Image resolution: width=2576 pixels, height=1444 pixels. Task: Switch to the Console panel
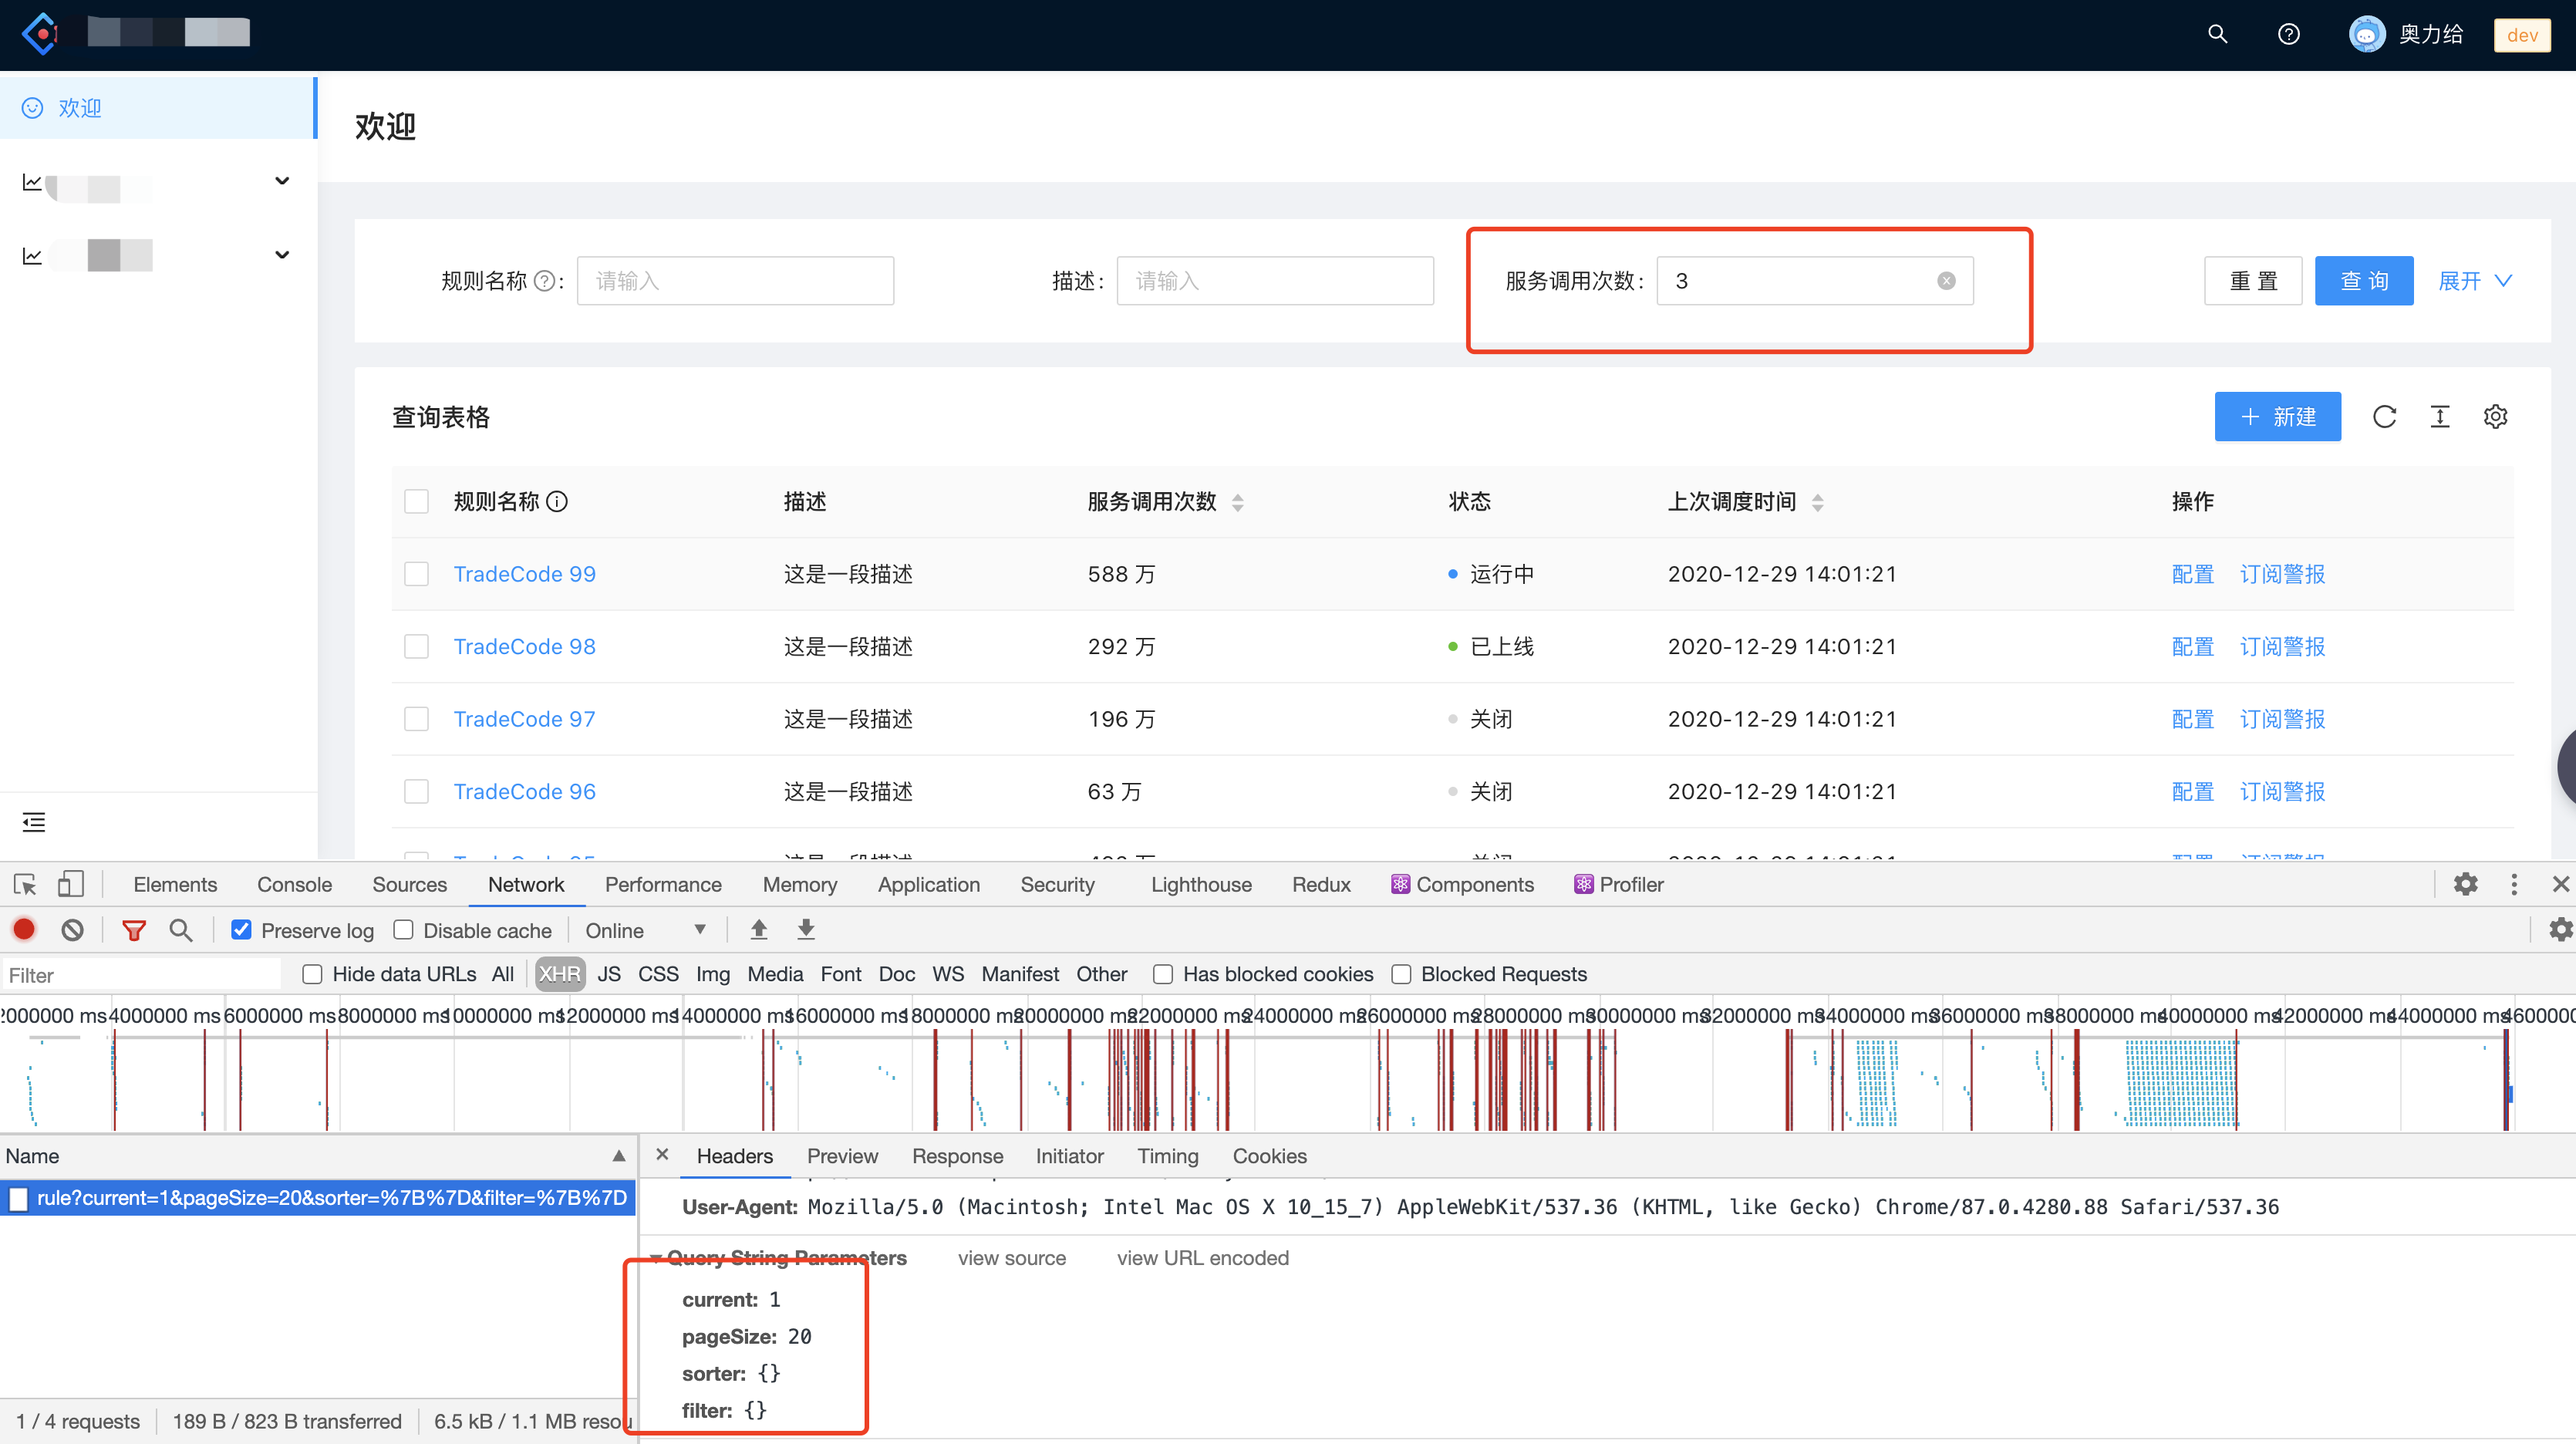[294, 884]
